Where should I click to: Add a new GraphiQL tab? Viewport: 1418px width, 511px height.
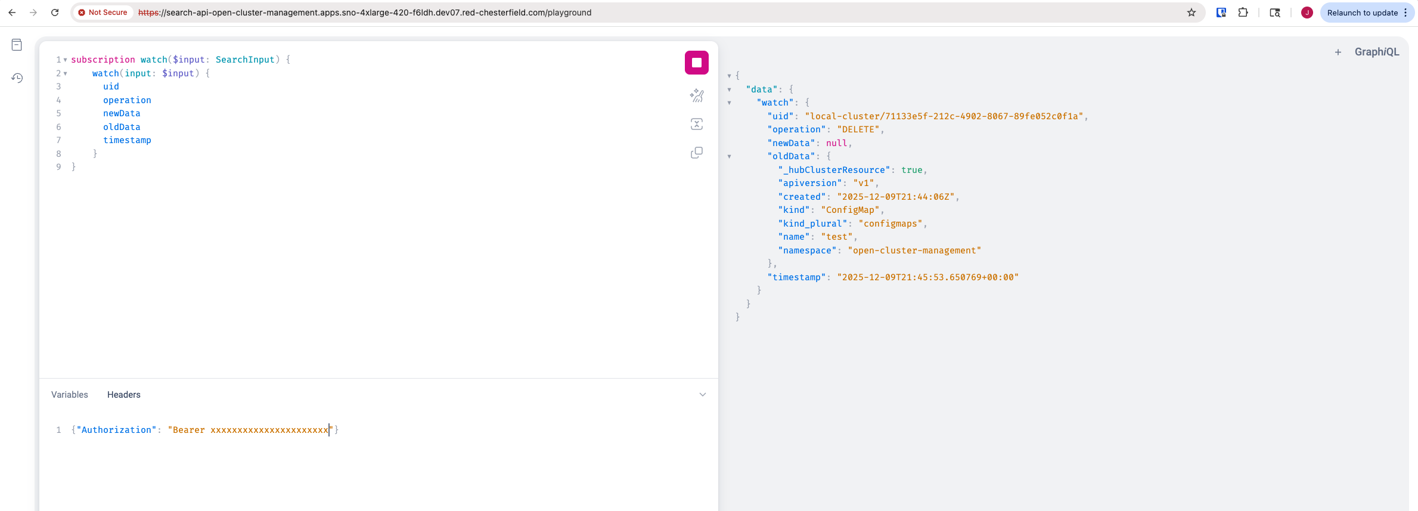(1338, 52)
